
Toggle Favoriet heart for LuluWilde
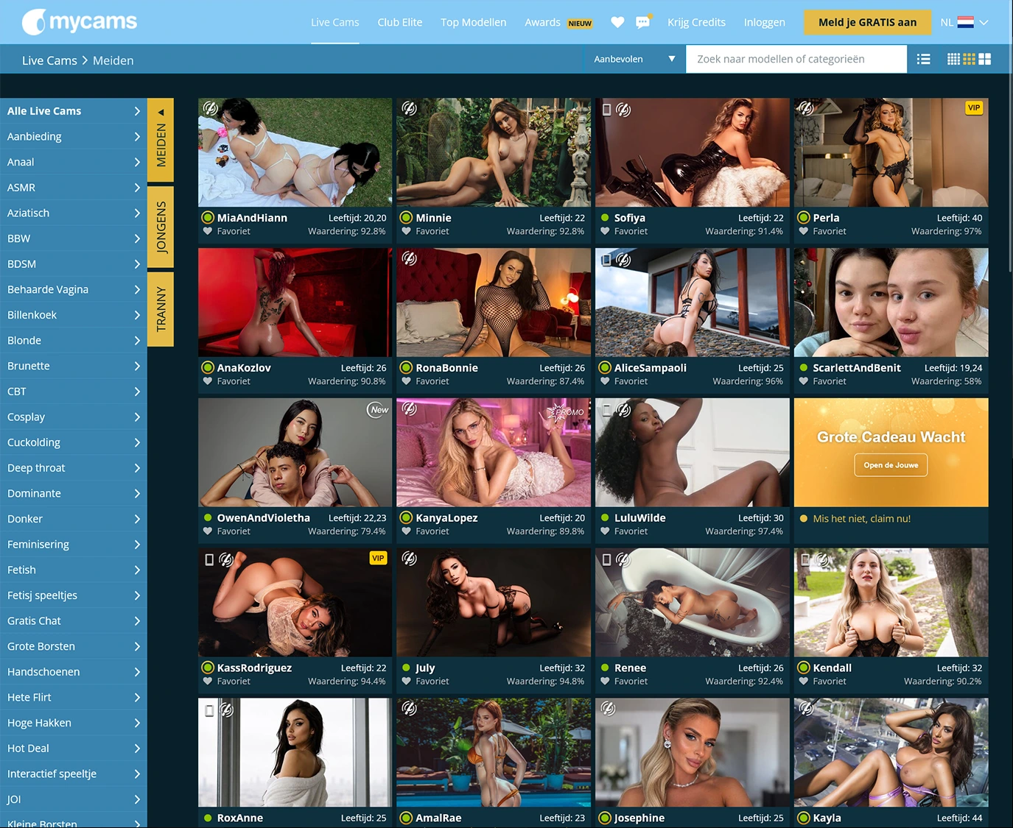click(605, 531)
